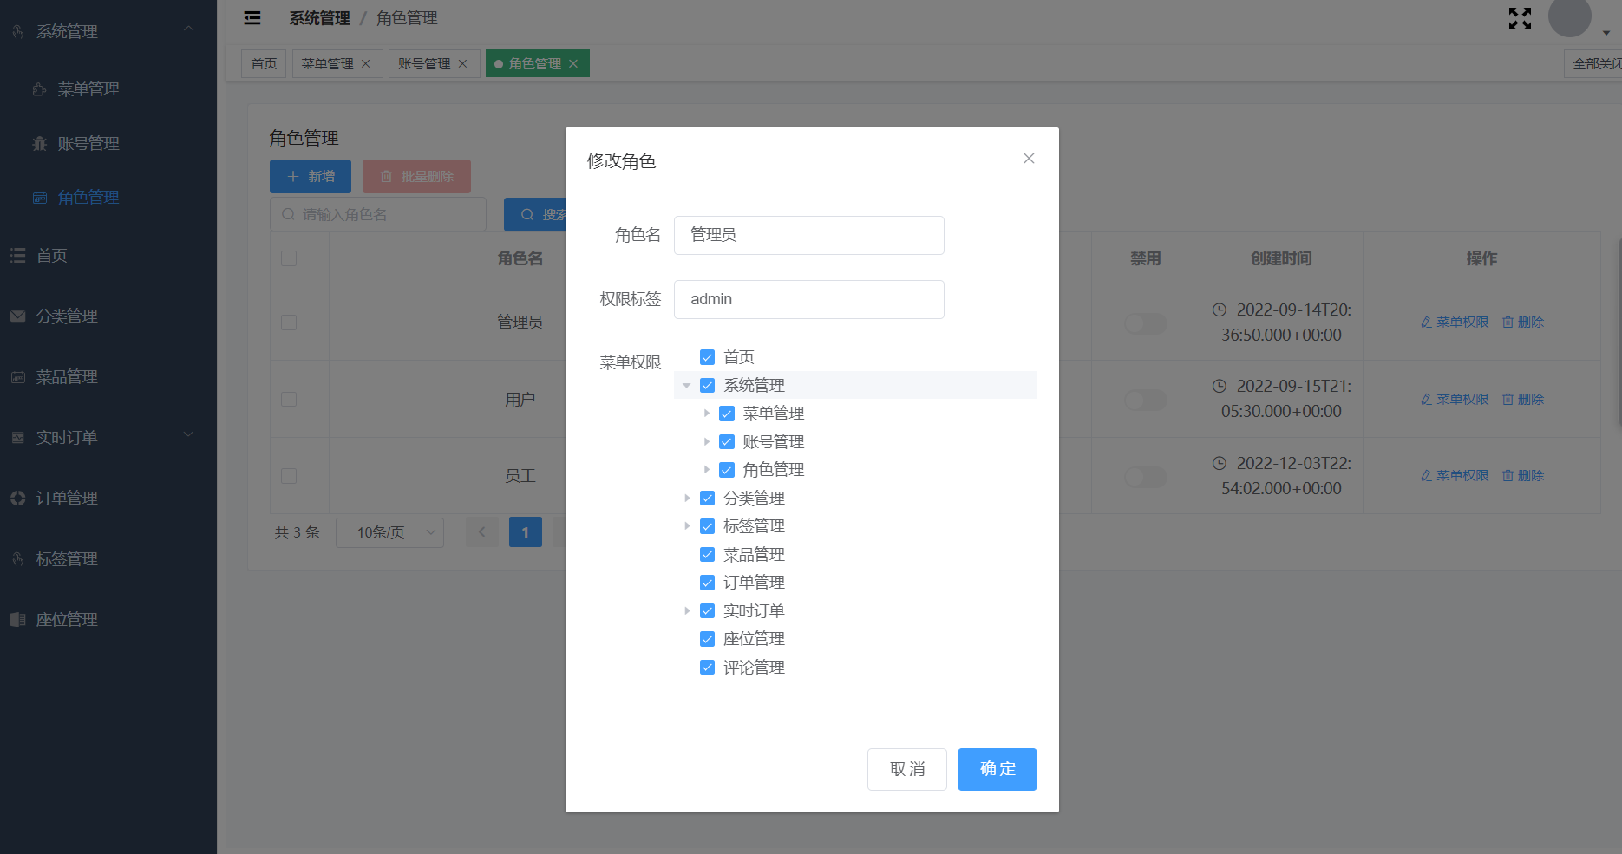Open the 10条/页 page size dropdown

click(x=389, y=532)
